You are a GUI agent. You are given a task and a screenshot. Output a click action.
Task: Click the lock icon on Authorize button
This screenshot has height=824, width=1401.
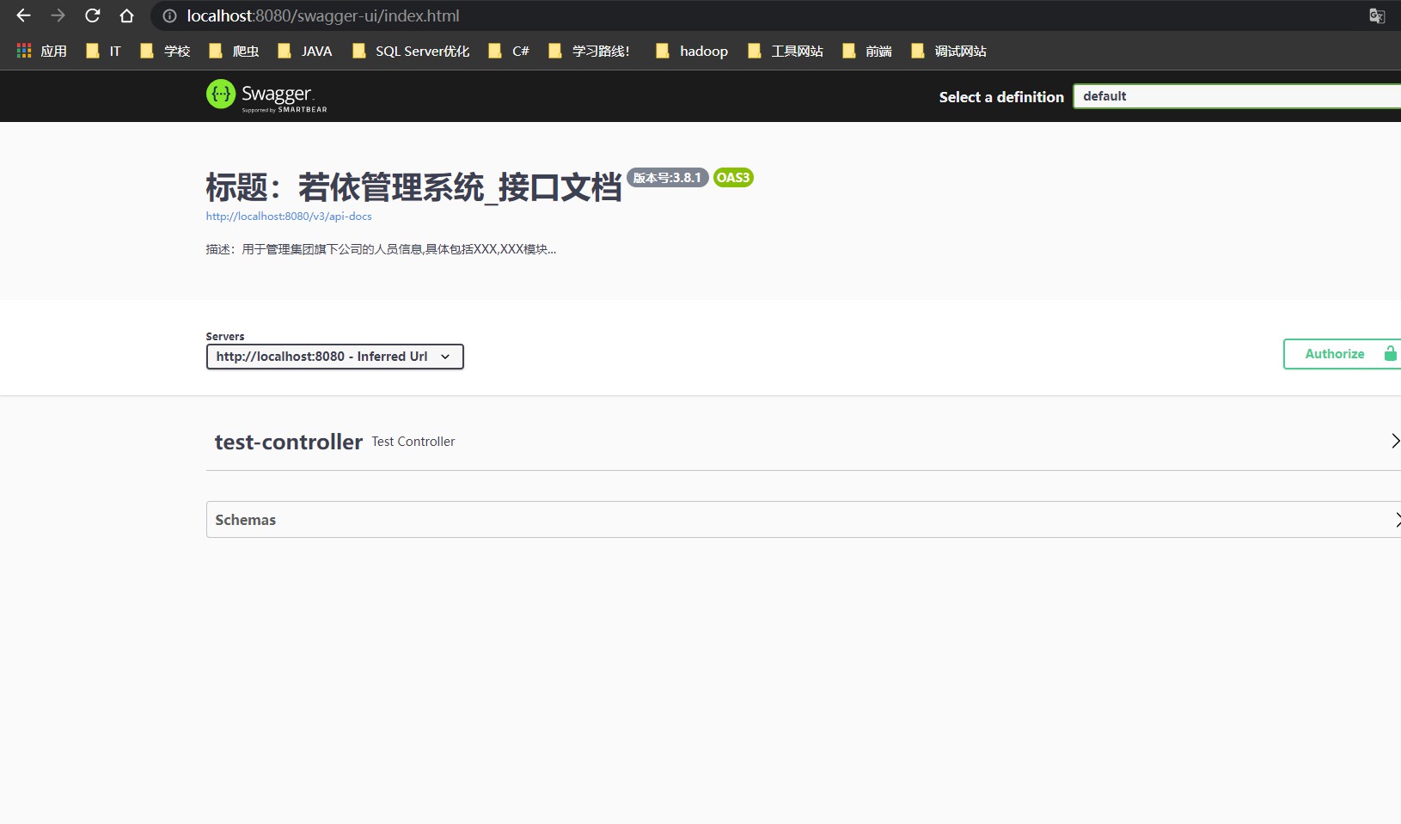click(1389, 353)
